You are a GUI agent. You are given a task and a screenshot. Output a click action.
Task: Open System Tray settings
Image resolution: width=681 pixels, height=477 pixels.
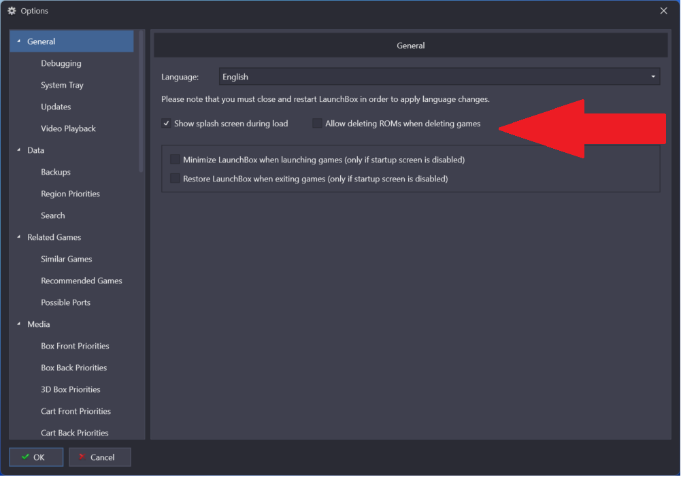[62, 85]
